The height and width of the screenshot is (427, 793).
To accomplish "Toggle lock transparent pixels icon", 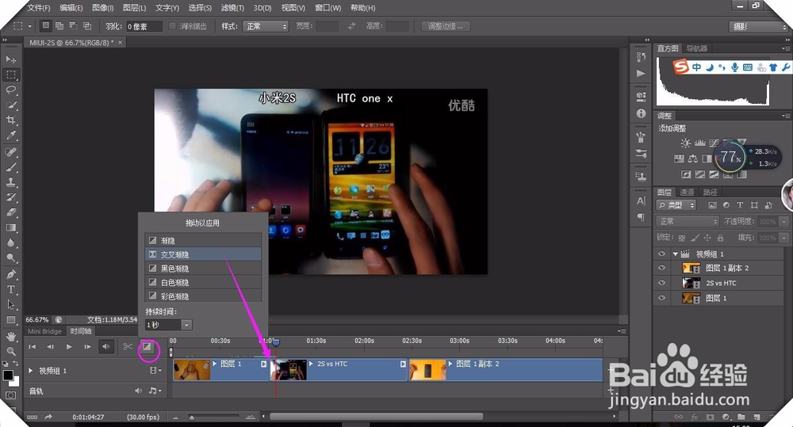I will click(x=682, y=238).
